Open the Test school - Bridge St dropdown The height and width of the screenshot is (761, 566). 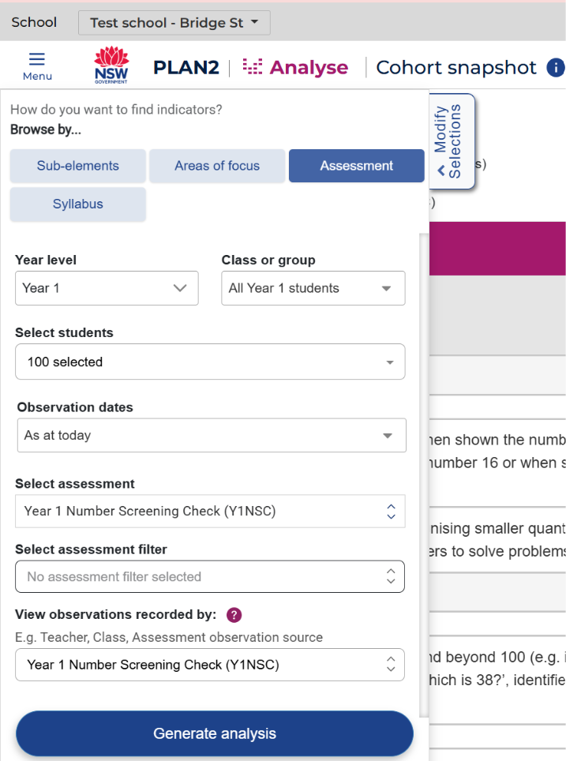(x=174, y=23)
